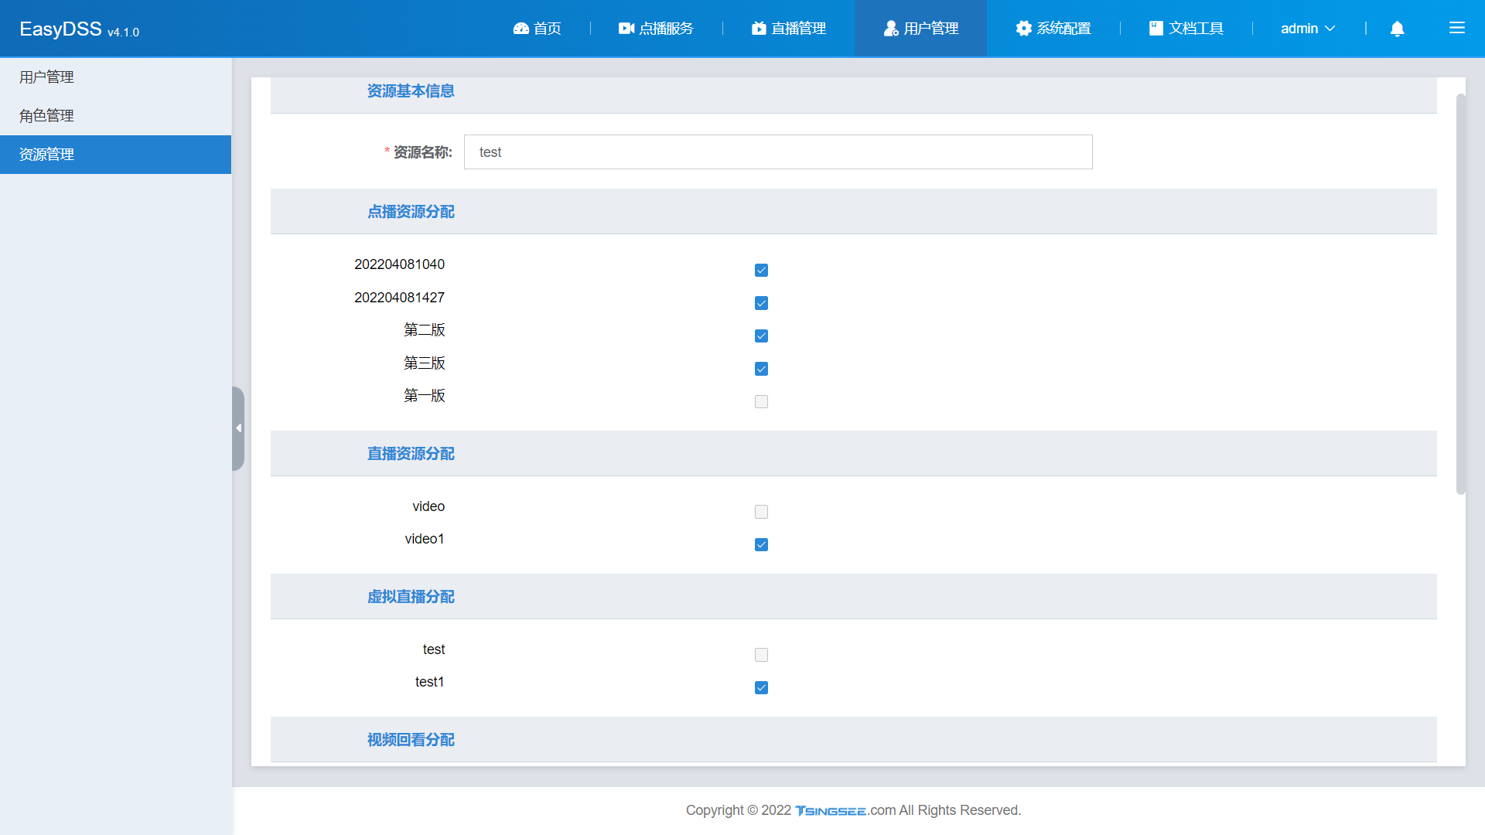The image size is (1485, 835).
Task: Click the vertical scrollbar of the form
Action: pyautogui.click(x=1460, y=294)
